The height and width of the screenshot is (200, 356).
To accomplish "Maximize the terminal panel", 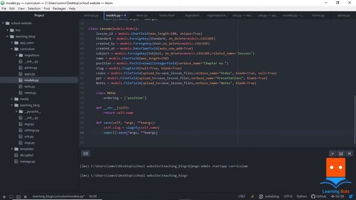I will click(x=341, y=154).
